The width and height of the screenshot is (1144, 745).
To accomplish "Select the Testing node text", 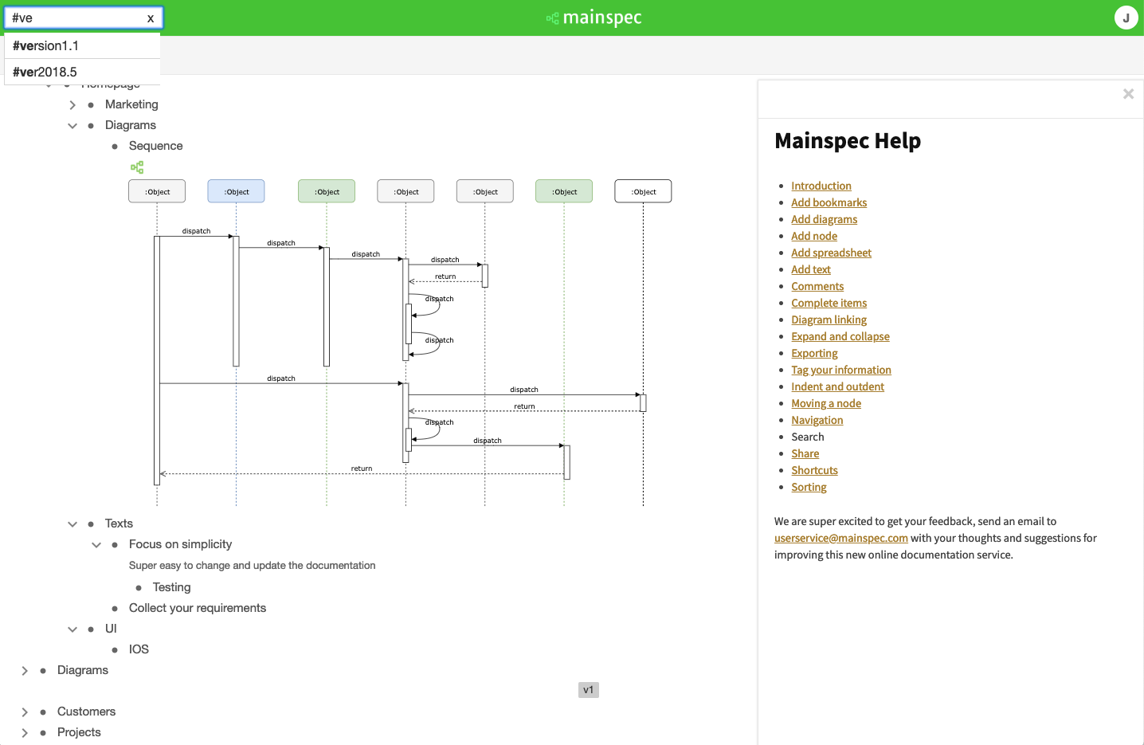I will tap(172, 587).
